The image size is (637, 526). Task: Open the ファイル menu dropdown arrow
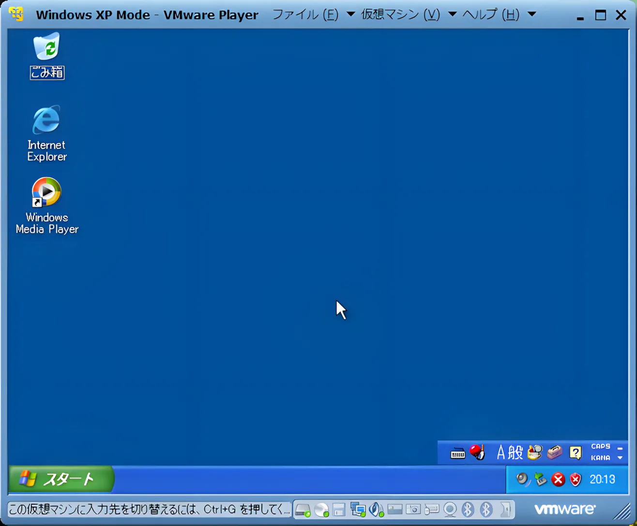pyautogui.click(x=350, y=15)
